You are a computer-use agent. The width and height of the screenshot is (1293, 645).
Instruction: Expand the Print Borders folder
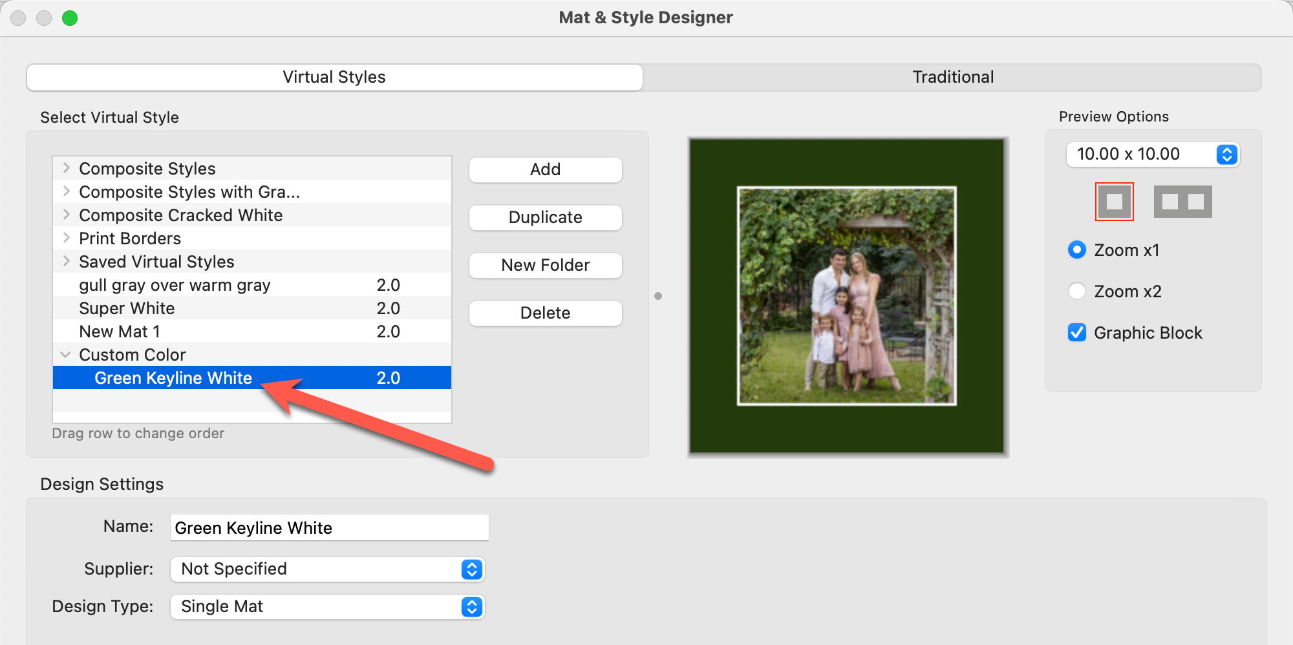[66, 238]
